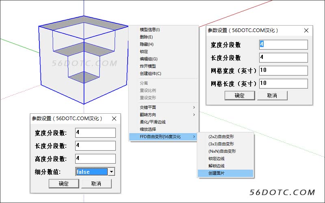325x203 pixels.
Task: Choose (NxN)自由变形 in the submenu
Action: pos(222,151)
